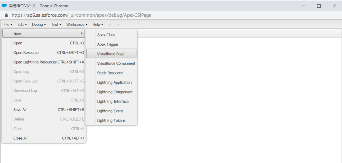Click the Salesforce cloud icon in title bar
This screenshot has height=163, width=342.
click(x=4, y=6)
